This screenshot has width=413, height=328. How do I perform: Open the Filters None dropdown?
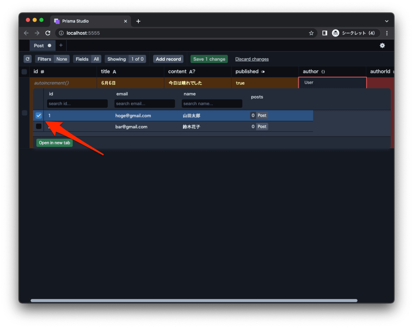click(52, 59)
